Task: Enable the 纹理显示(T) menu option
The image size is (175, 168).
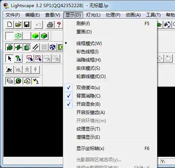Action: (110, 129)
